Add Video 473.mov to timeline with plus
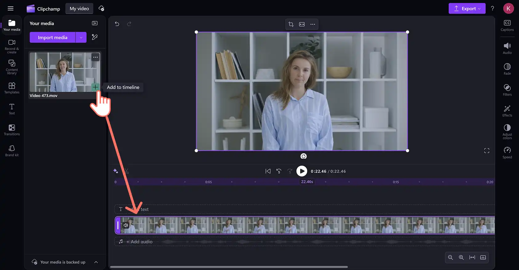 [x=95, y=87]
